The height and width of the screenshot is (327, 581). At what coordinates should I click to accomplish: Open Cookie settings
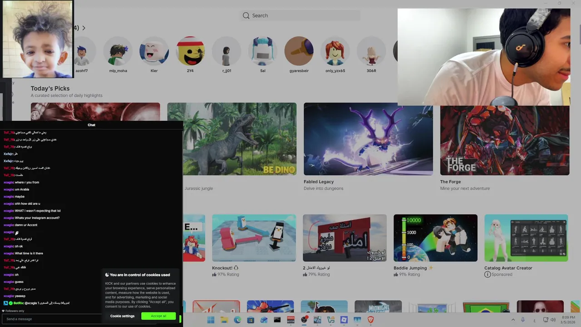point(122,316)
